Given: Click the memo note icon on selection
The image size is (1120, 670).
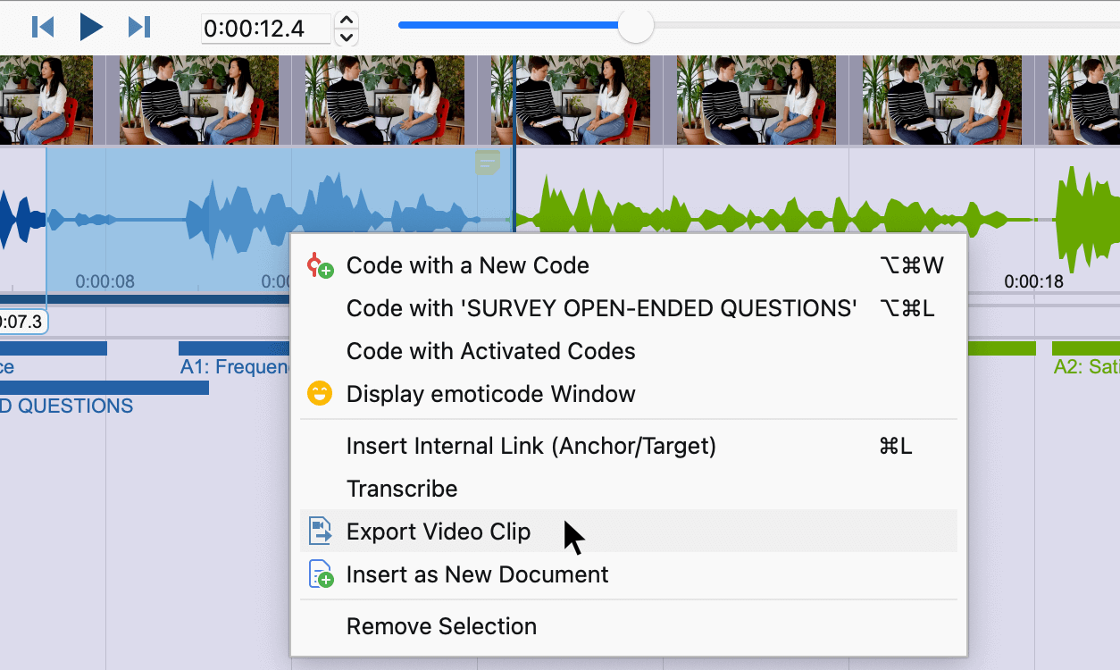Looking at the screenshot, I should [x=487, y=163].
